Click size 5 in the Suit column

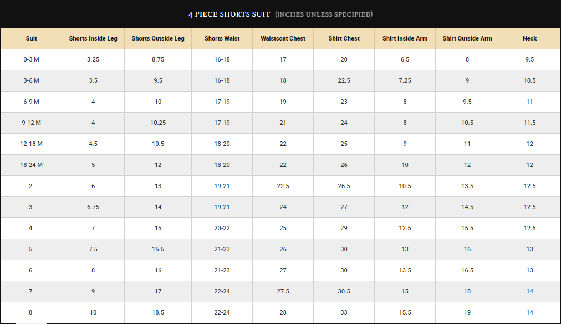click(31, 249)
